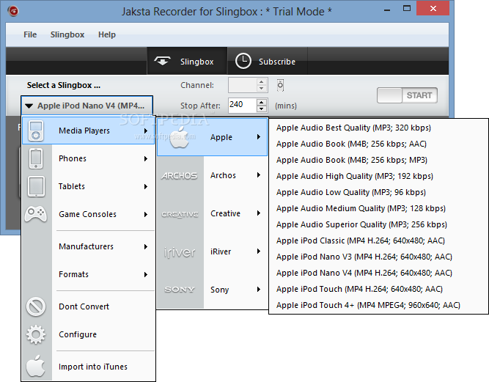This screenshot has height=382, width=489.
Task: Click the Sony logo icon
Action: point(180,290)
